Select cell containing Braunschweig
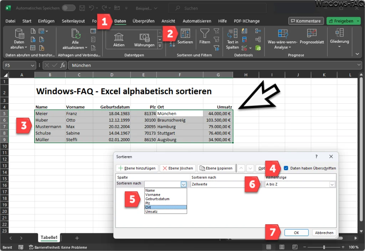The width and height of the screenshot is (365, 251). [180, 120]
